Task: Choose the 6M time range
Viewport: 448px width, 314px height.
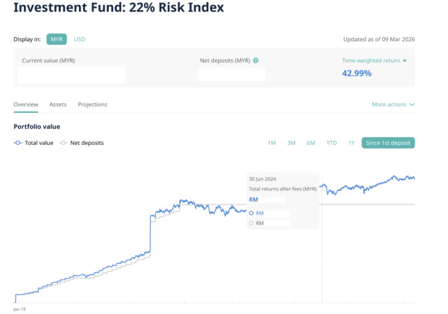Action: click(x=311, y=143)
